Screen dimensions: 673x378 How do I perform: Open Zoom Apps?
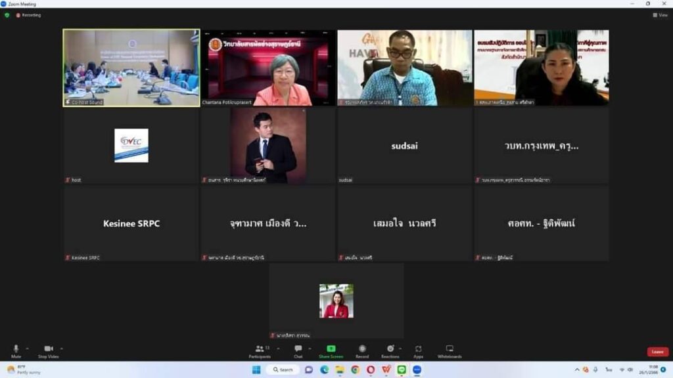tap(418, 350)
